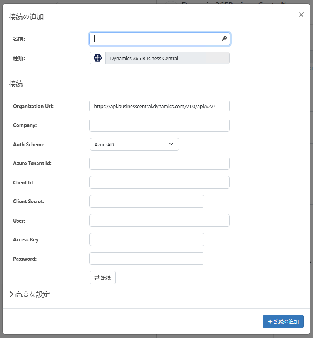313x338 pixels.
Task: Click the Company input field
Action: pos(159,125)
